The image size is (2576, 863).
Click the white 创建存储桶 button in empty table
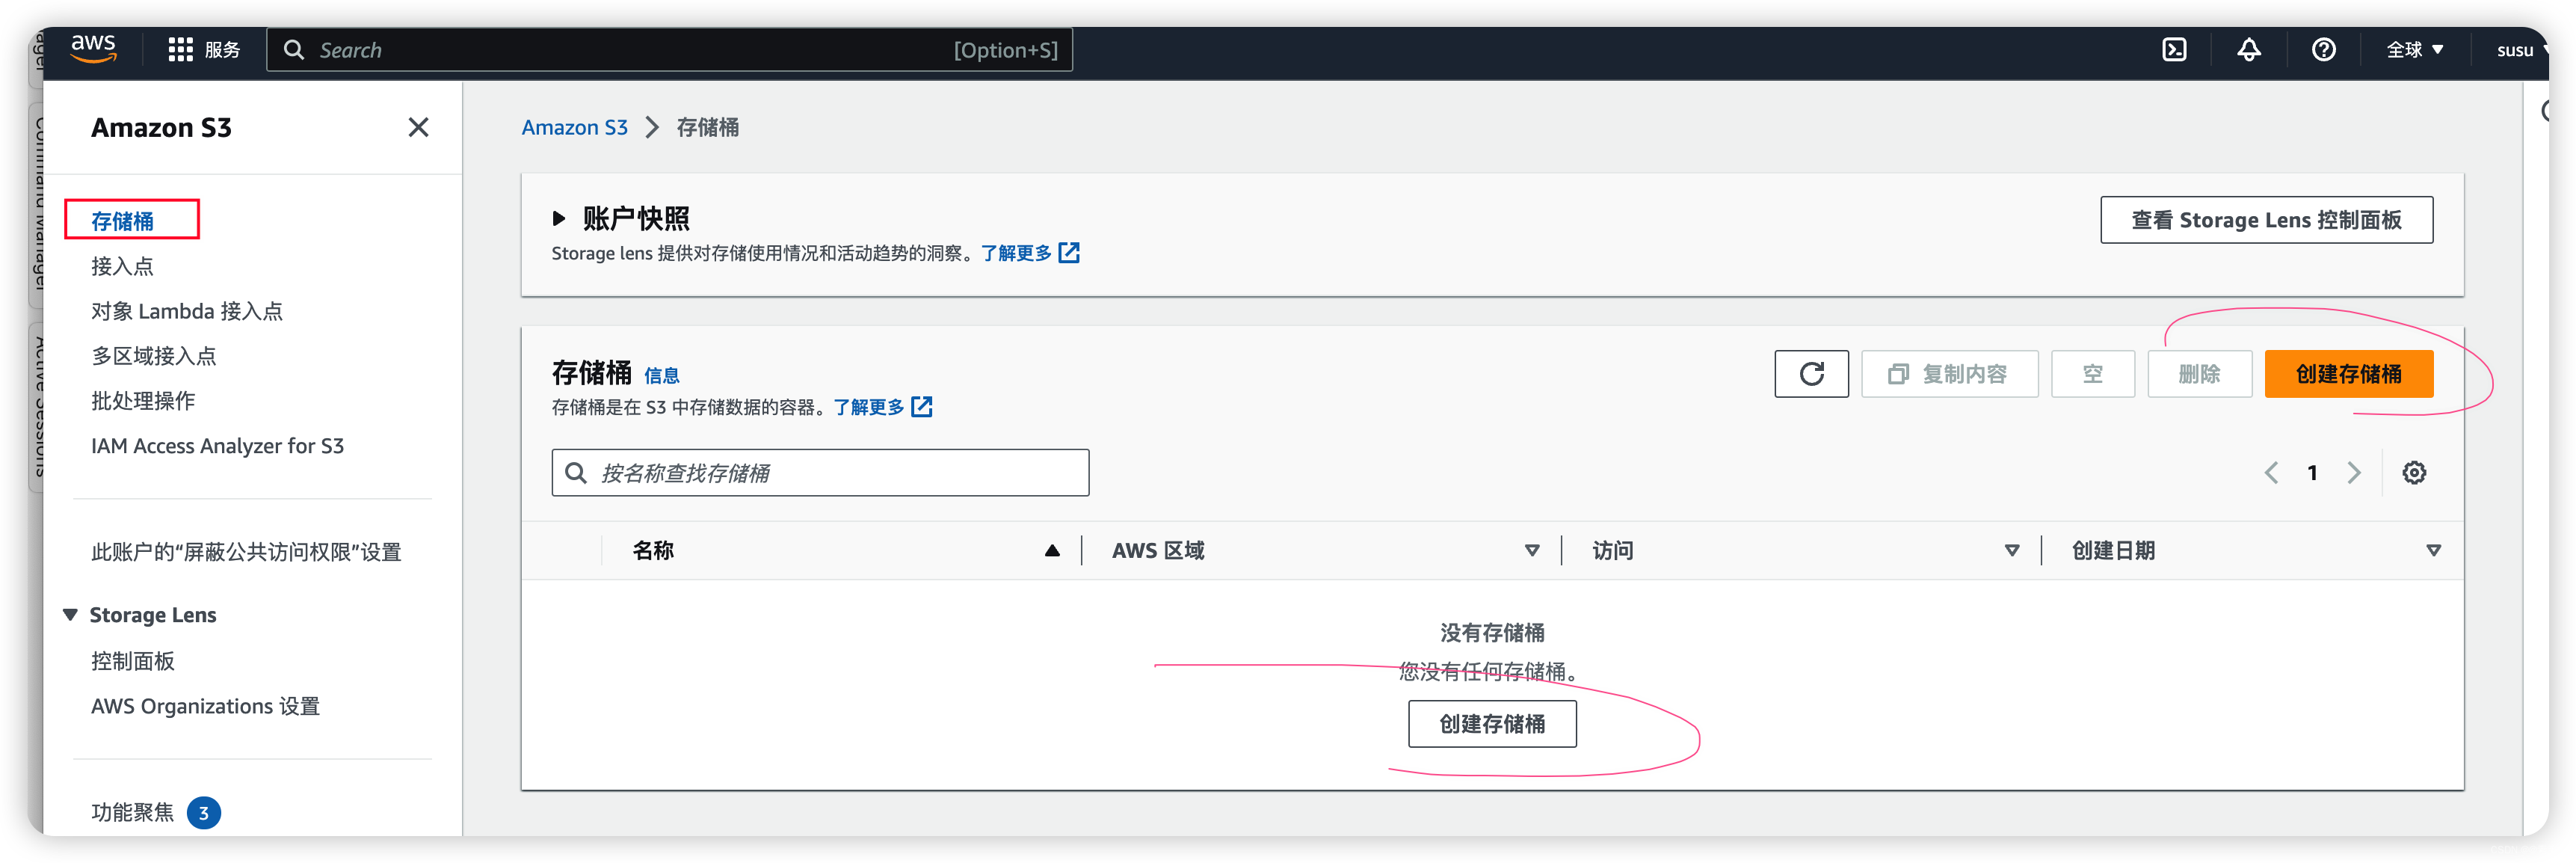pyautogui.click(x=1491, y=724)
